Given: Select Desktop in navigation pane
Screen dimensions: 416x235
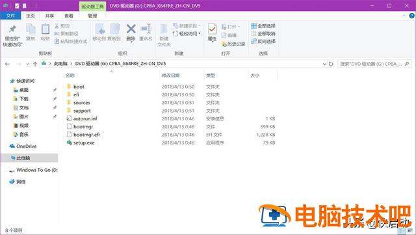Looking at the screenshot, I should coord(24,90).
